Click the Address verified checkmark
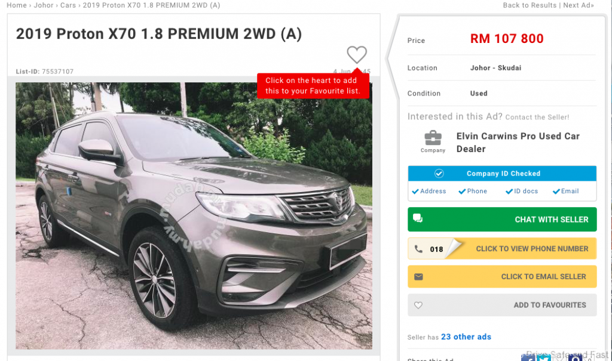 click(x=415, y=192)
